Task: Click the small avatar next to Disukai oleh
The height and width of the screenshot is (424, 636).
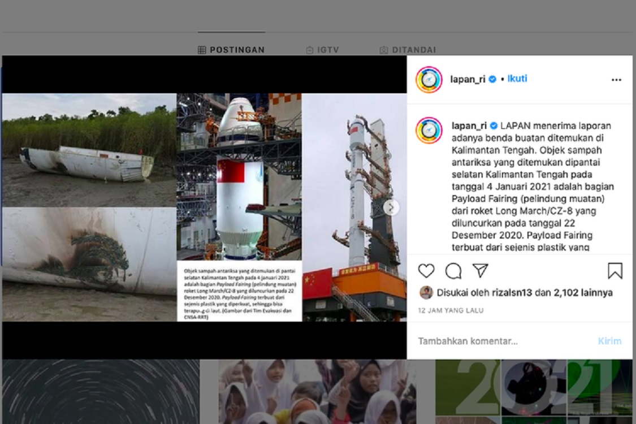Action: click(x=426, y=292)
